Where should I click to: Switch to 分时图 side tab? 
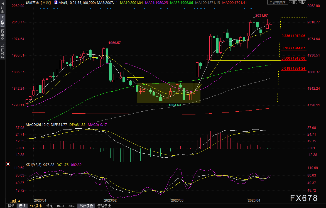(x=3, y=8)
